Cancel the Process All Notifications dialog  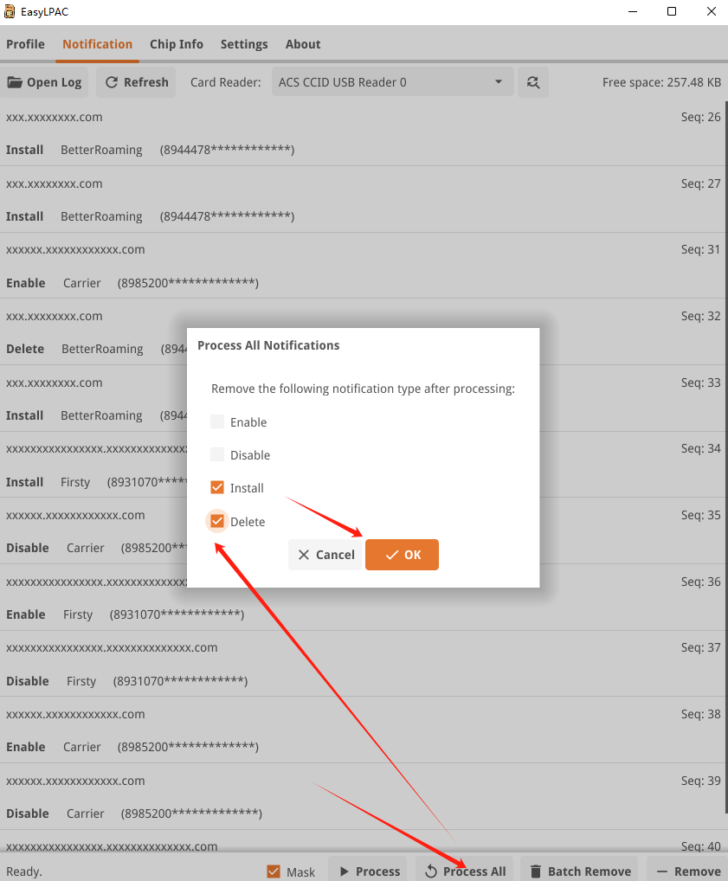tap(325, 555)
